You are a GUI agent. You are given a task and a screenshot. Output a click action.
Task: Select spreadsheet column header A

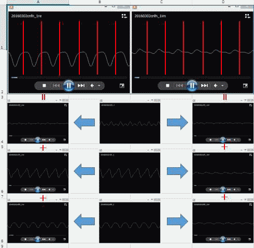point(38,2)
